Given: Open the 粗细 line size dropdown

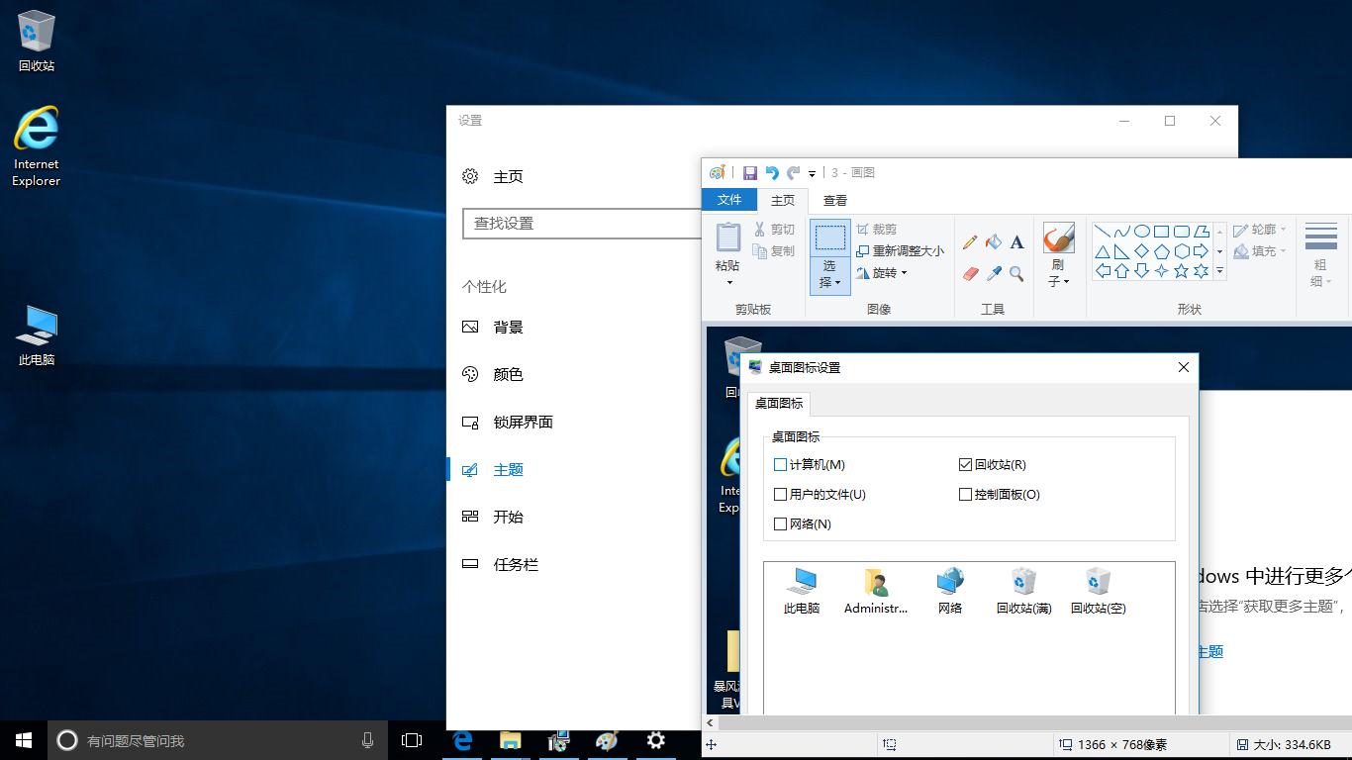Looking at the screenshot, I should click(x=1320, y=257).
